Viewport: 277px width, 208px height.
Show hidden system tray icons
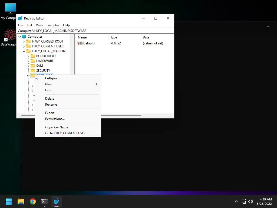pos(236,201)
